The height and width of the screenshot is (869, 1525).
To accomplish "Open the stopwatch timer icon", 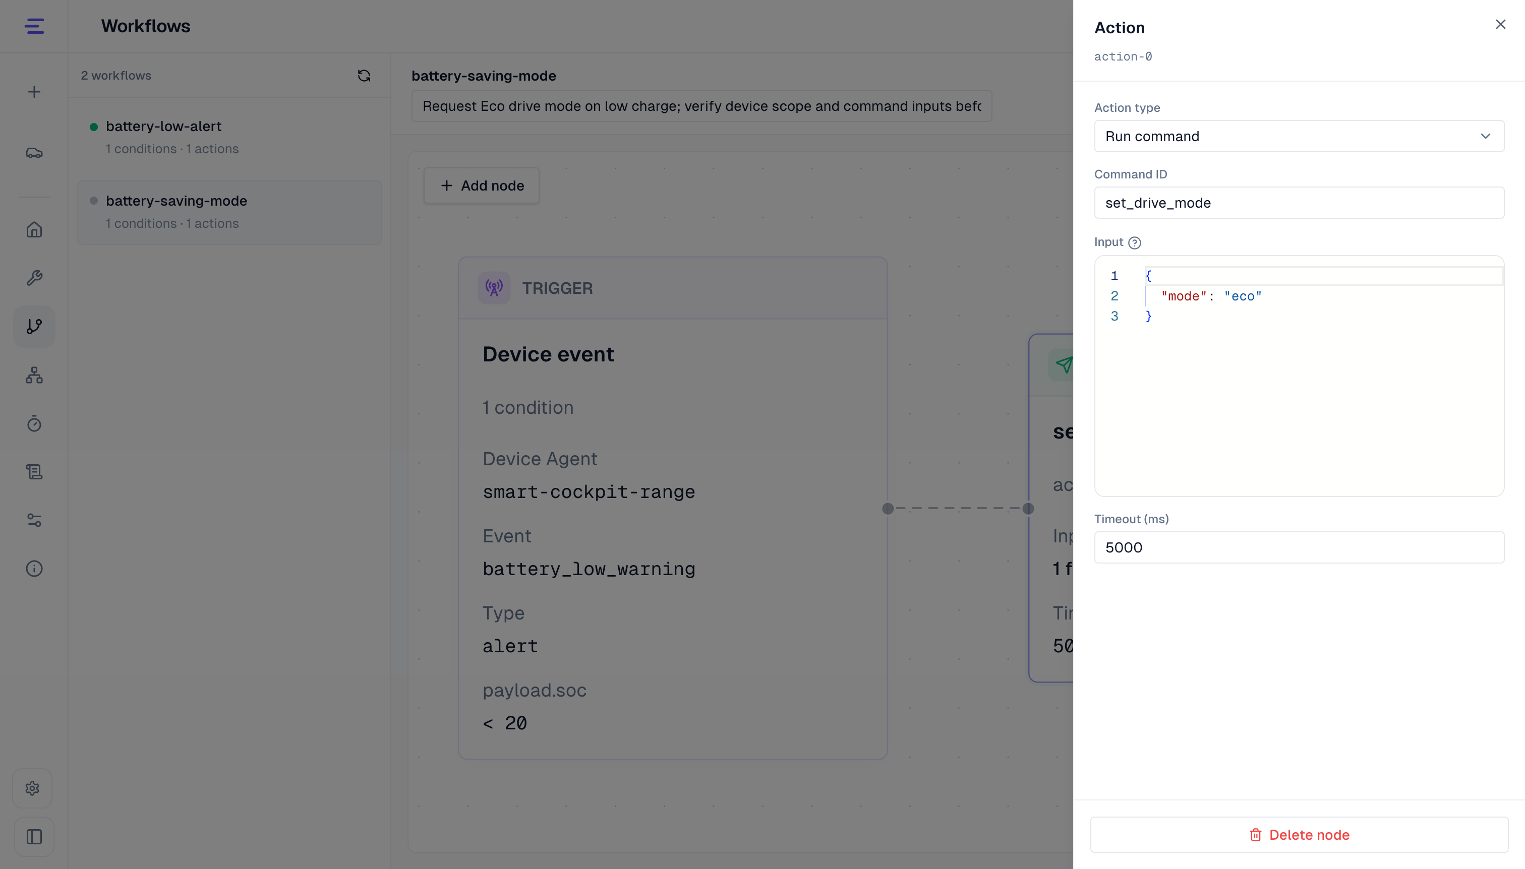I will [x=34, y=423].
